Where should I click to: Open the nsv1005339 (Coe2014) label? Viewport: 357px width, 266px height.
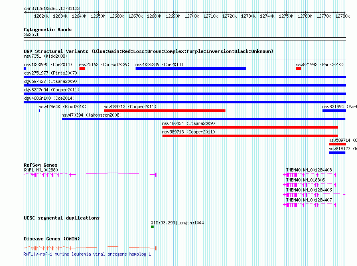[x=159, y=64]
